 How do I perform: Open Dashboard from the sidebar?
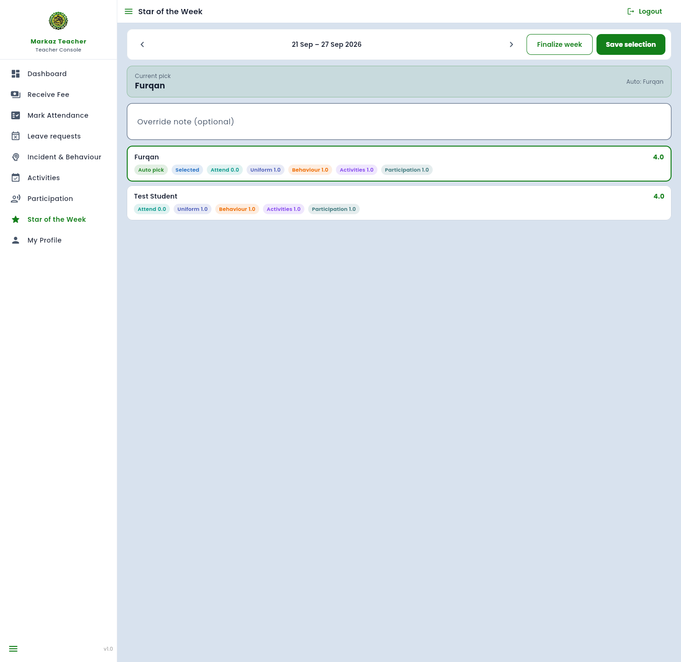tap(59, 74)
